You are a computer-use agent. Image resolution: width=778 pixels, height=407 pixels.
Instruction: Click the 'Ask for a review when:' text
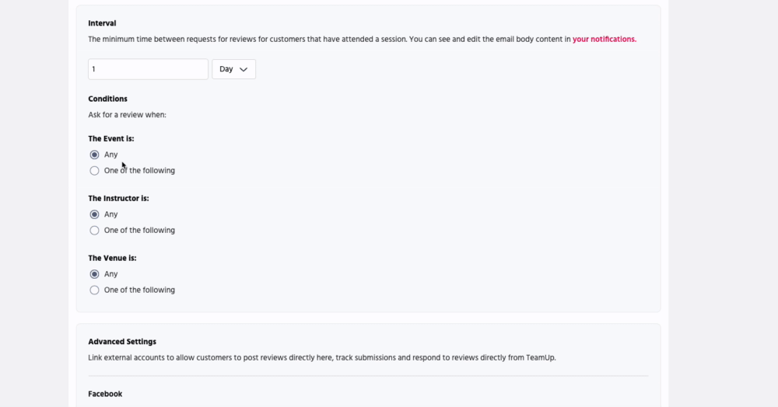click(x=127, y=115)
